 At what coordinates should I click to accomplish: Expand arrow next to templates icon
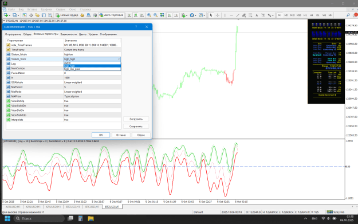pos(204,15)
